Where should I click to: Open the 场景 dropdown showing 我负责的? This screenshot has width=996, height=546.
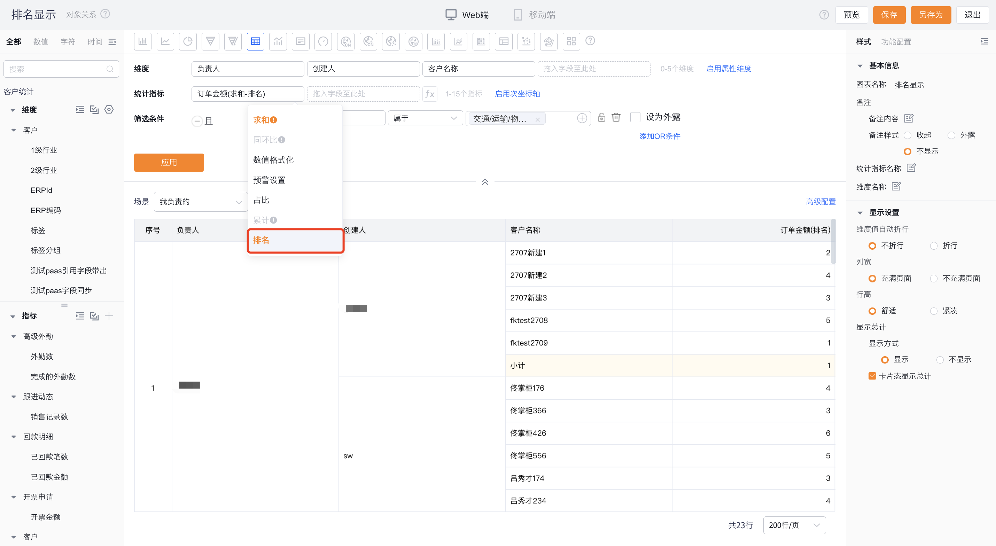(201, 202)
